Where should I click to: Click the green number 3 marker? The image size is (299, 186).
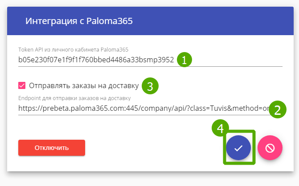[150, 86]
